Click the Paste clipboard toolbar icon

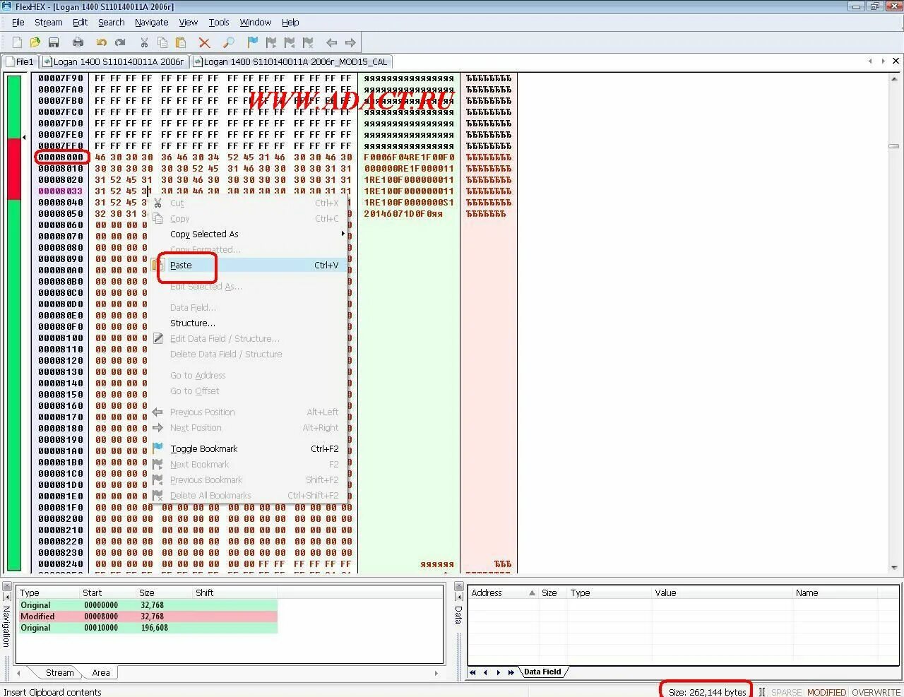pyautogui.click(x=181, y=42)
